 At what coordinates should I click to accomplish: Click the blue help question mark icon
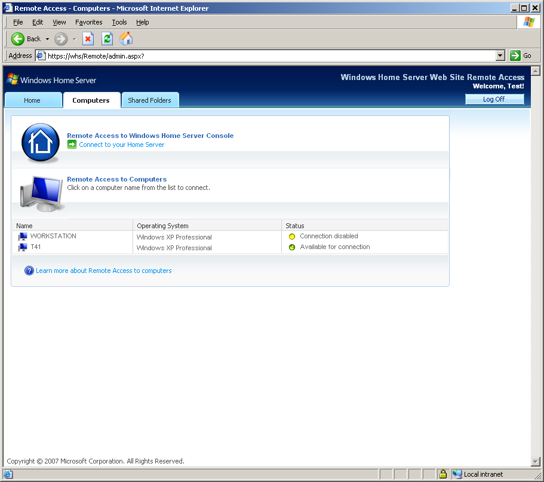[x=29, y=271]
